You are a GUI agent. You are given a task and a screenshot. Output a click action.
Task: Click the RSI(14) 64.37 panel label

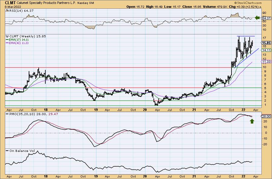(21, 11)
